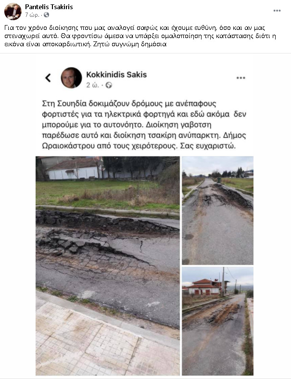Click the Kokkinidis Sakis name

click(116, 75)
